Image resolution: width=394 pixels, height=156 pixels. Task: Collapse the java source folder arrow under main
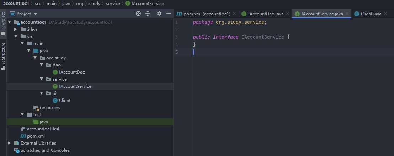coord(29,51)
